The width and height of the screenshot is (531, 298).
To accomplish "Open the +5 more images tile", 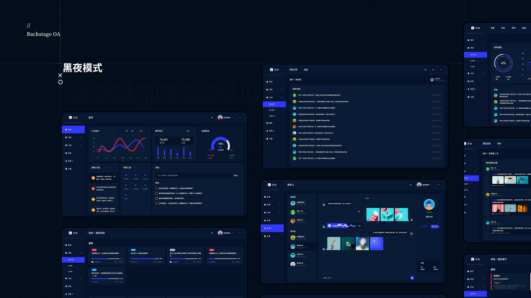I will pyautogui.click(x=377, y=243).
